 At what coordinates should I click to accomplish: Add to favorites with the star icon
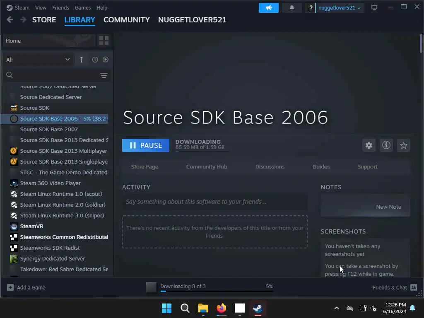pos(403,145)
